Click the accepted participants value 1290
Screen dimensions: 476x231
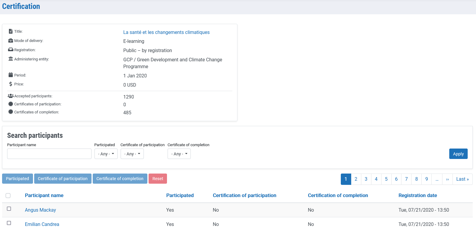129,97
